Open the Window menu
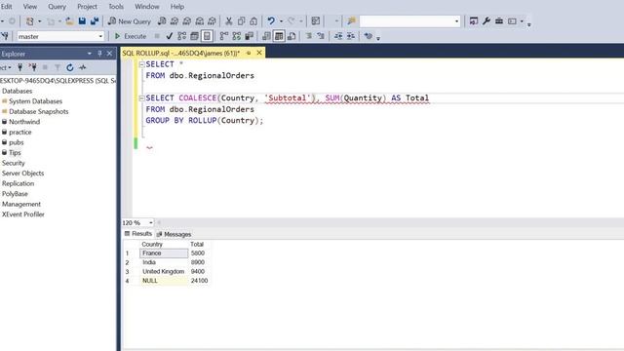Image resolution: width=624 pixels, height=351 pixels. pyautogui.click(x=147, y=7)
